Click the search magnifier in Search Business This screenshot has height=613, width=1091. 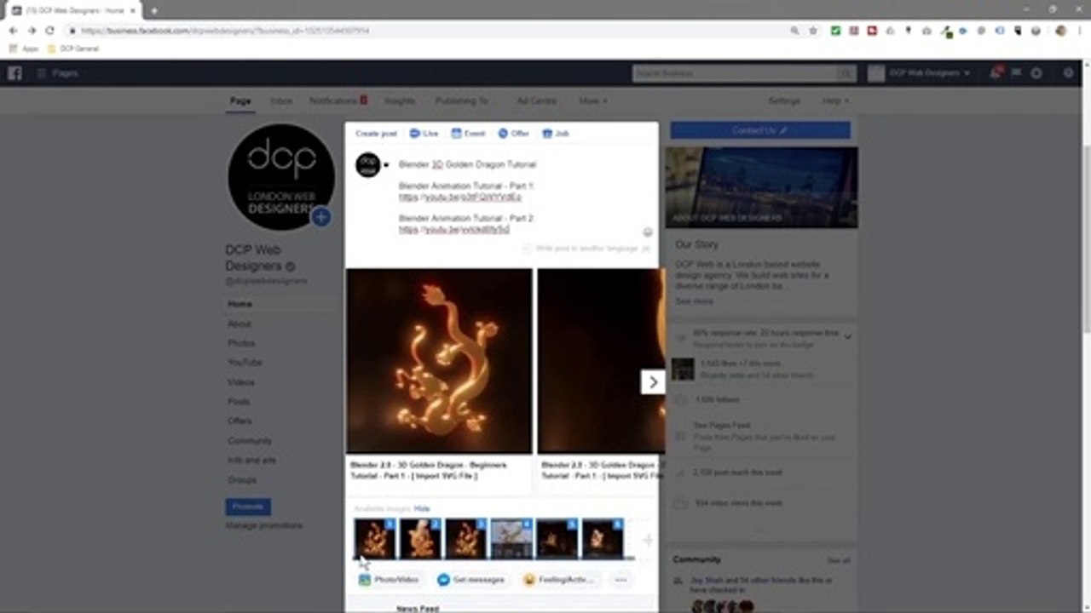pos(846,74)
